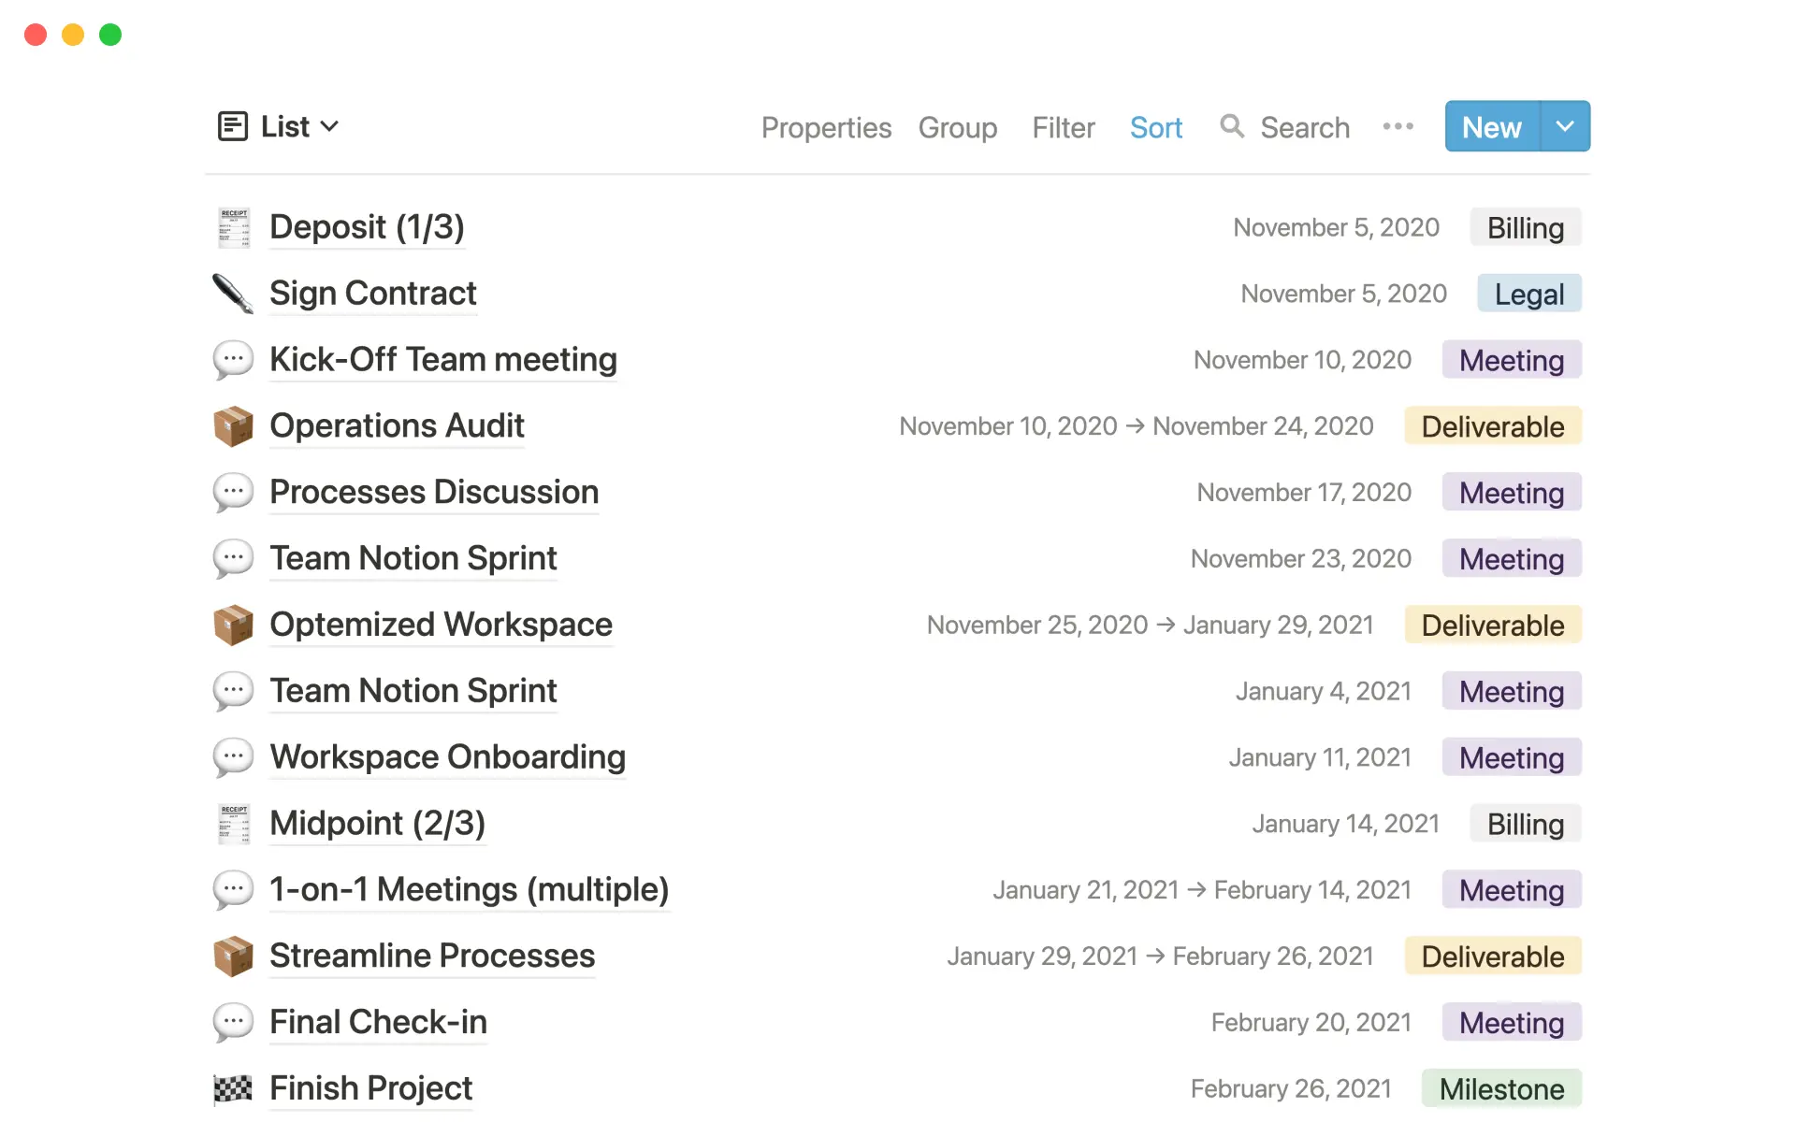The height and width of the screenshot is (1122, 1796).
Task: Open the dropdown arrow on the New button
Action: pos(1564,126)
